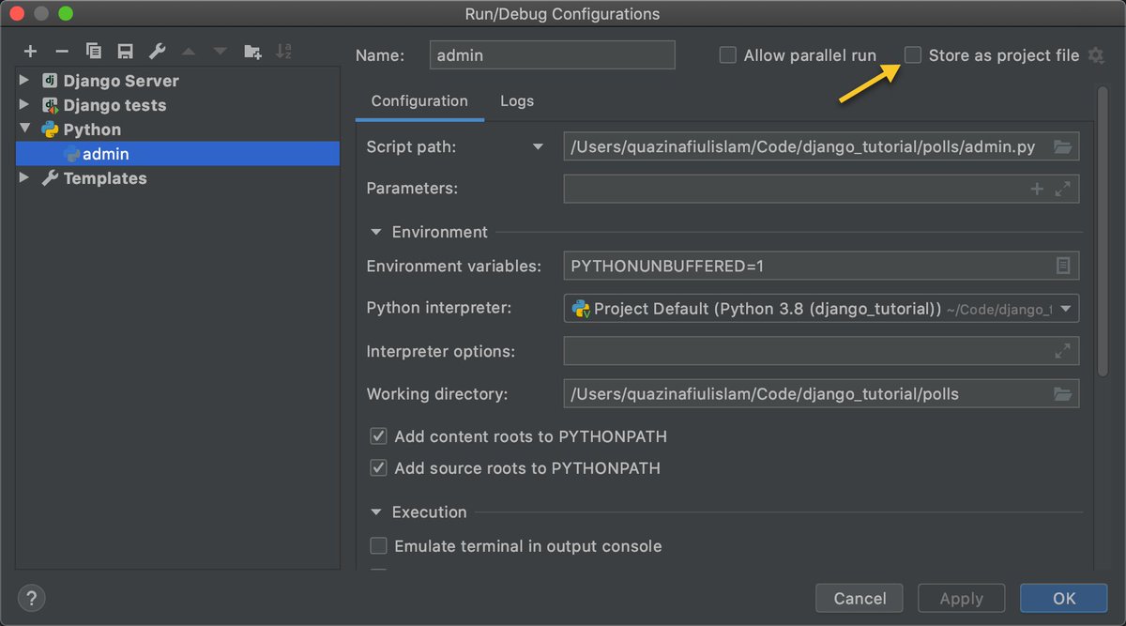Expand the Templates tree node
This screenshot has height=626, width=1126.
tap(24, 178)
